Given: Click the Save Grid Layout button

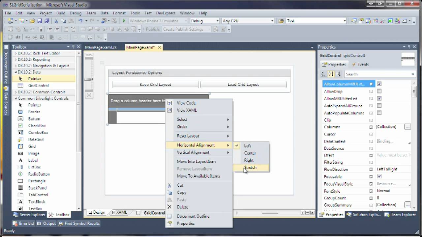Looking at the screenshot, I should pyautogui.click(x=155, y=85).
